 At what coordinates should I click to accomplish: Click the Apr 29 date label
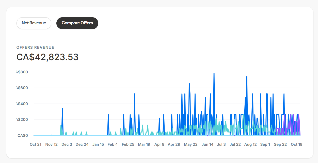pos(174,144)
